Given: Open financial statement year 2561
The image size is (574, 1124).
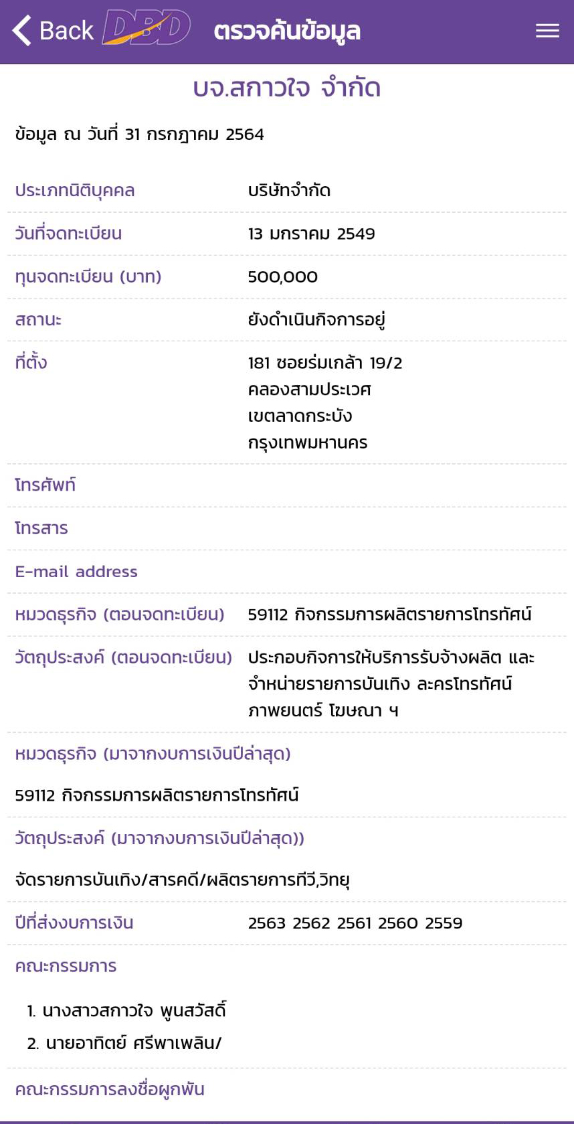Looking at the screenshot, I should pos(354,923).
